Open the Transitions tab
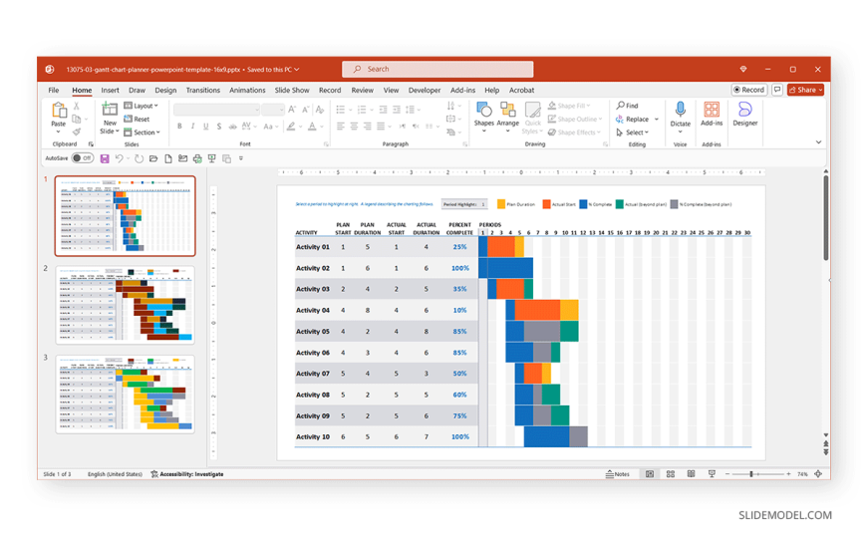867x537 pixels. click(x=203, y=90)
